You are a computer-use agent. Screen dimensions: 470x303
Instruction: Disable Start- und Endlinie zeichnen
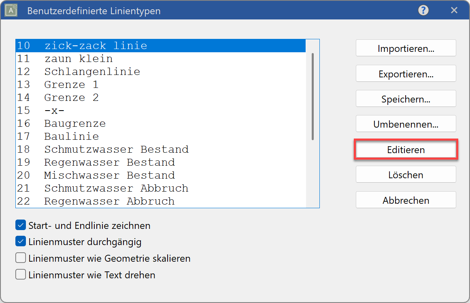point(21,225)
